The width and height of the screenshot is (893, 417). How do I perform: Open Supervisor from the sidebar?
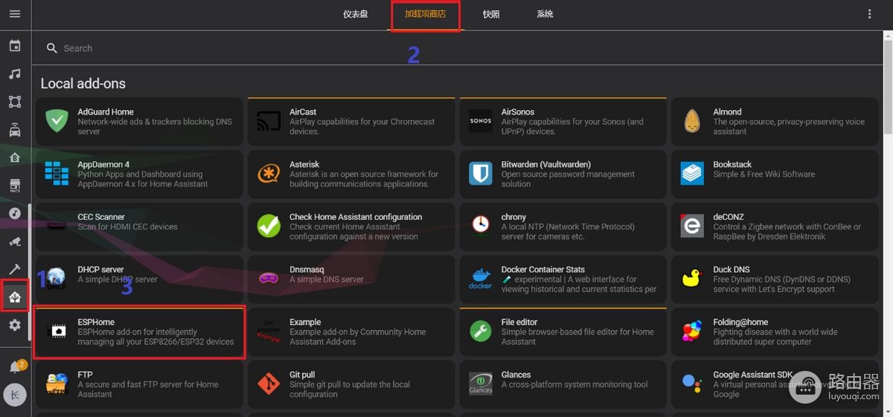point(15,297)
